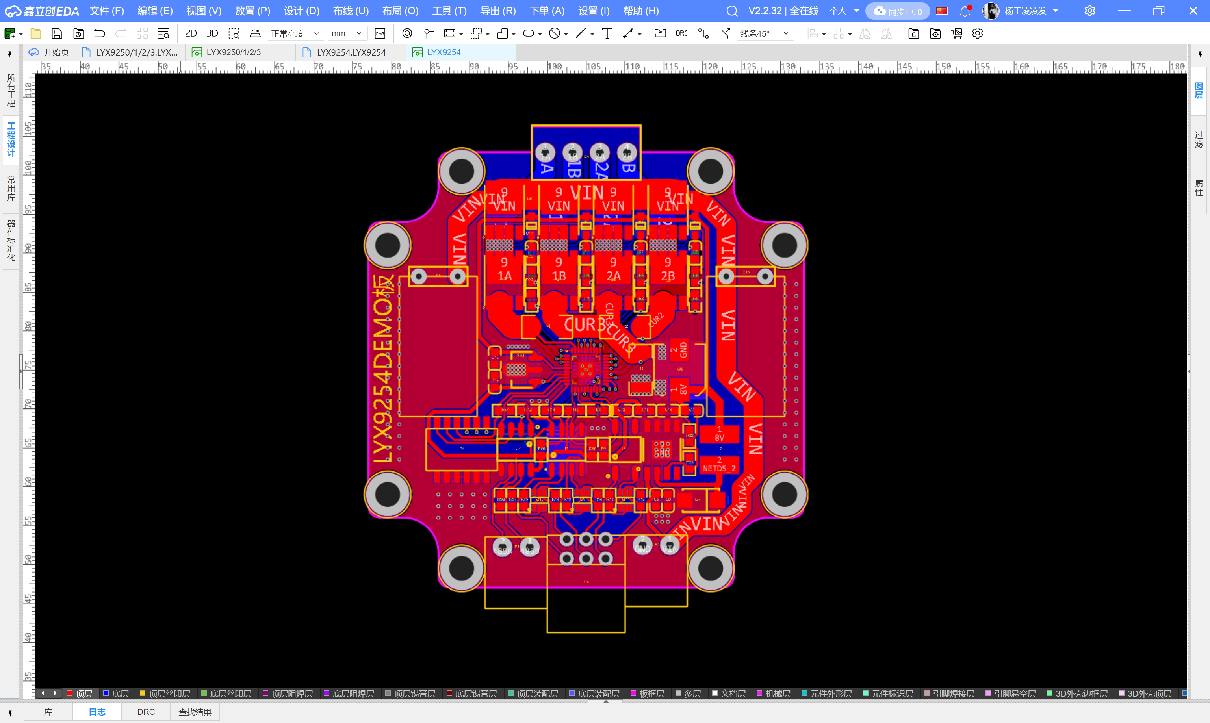Select the board outline polygon tool
The height and width of the screenshot is (723, 1210).
tap(503, 33)
